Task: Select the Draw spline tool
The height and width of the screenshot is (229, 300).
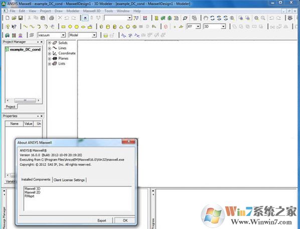Action: pyautogui.click(x=32, y=27)
